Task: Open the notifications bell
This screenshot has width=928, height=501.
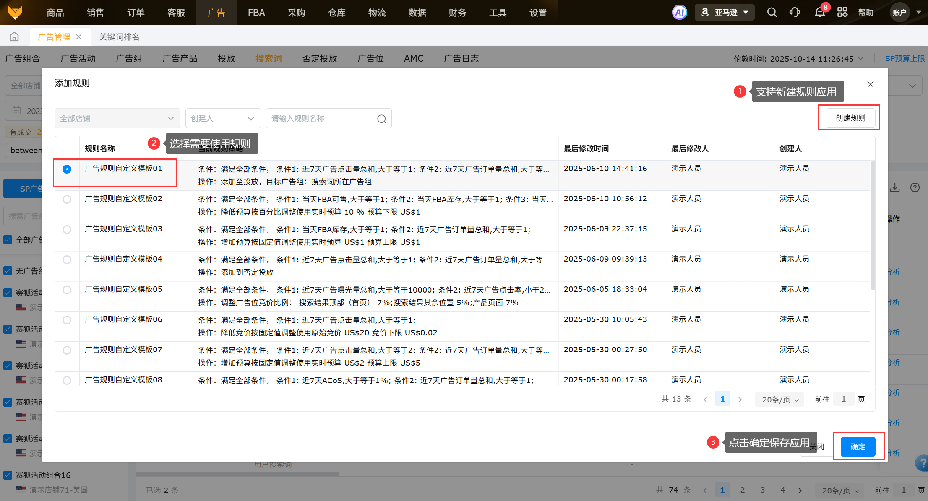Action: point(819,12)
